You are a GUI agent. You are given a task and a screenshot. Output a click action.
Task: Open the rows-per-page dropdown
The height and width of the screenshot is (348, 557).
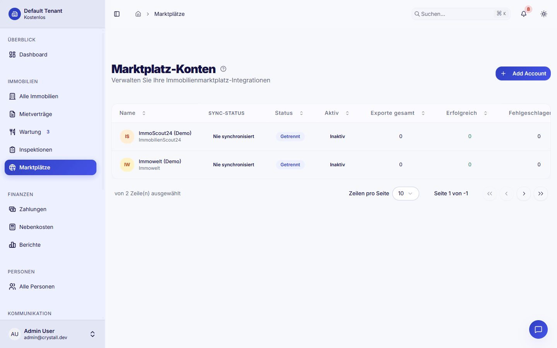pos(405,194)
